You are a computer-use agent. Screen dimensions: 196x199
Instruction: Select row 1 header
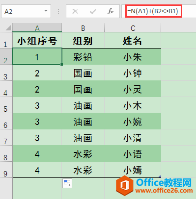pyautogui.click(x=6, y=40)
